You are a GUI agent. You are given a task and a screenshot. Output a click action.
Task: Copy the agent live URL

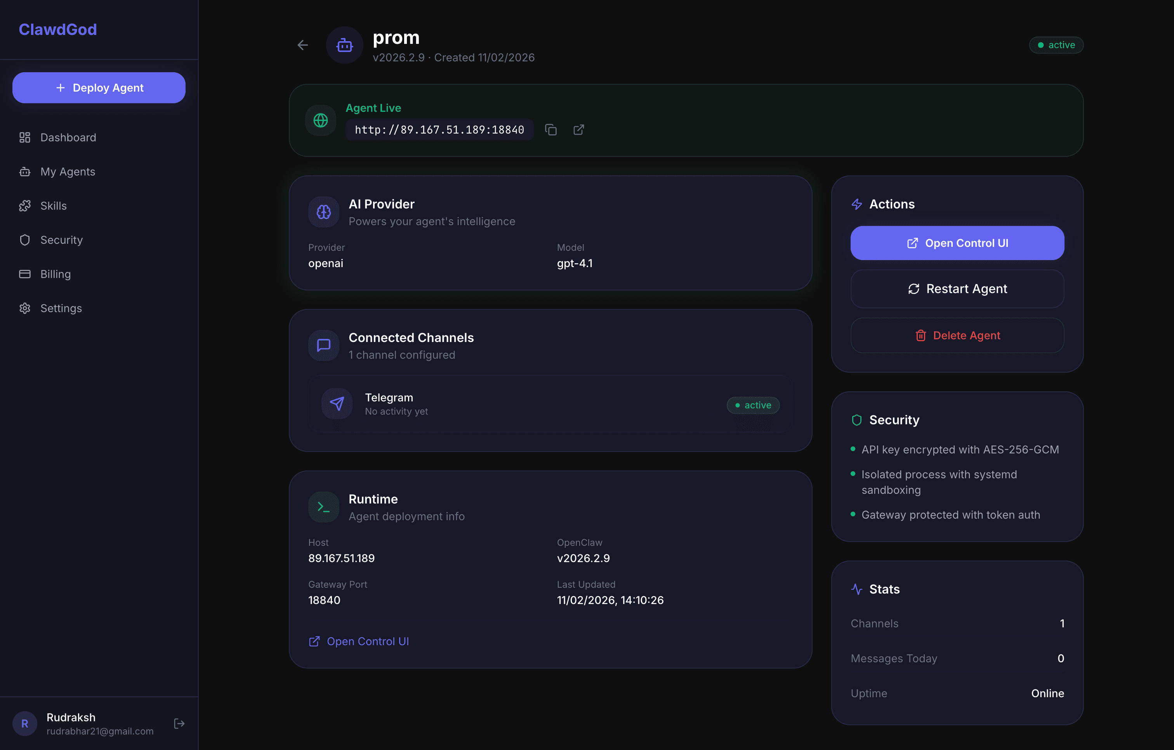551,130
